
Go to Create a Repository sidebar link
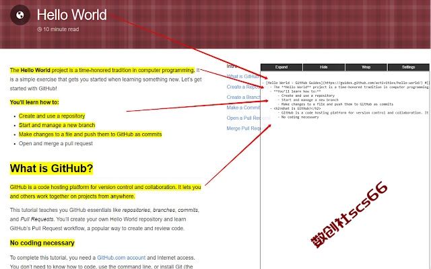(x=244, y=87)
